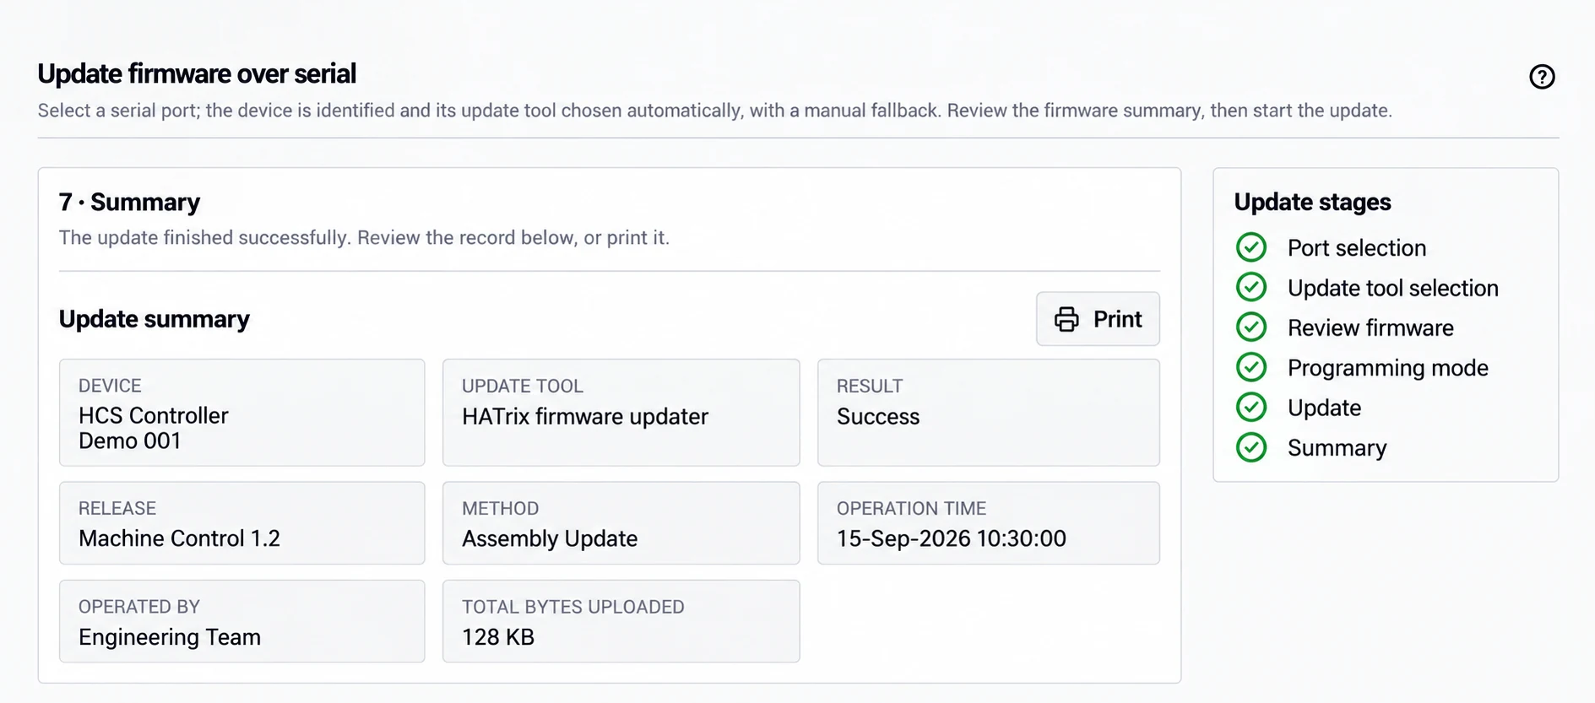Click the checkmark icon beside Summary stage
Viewport: 1595px width, 703px height.
pyautogui.click(x=1251, y=447)
